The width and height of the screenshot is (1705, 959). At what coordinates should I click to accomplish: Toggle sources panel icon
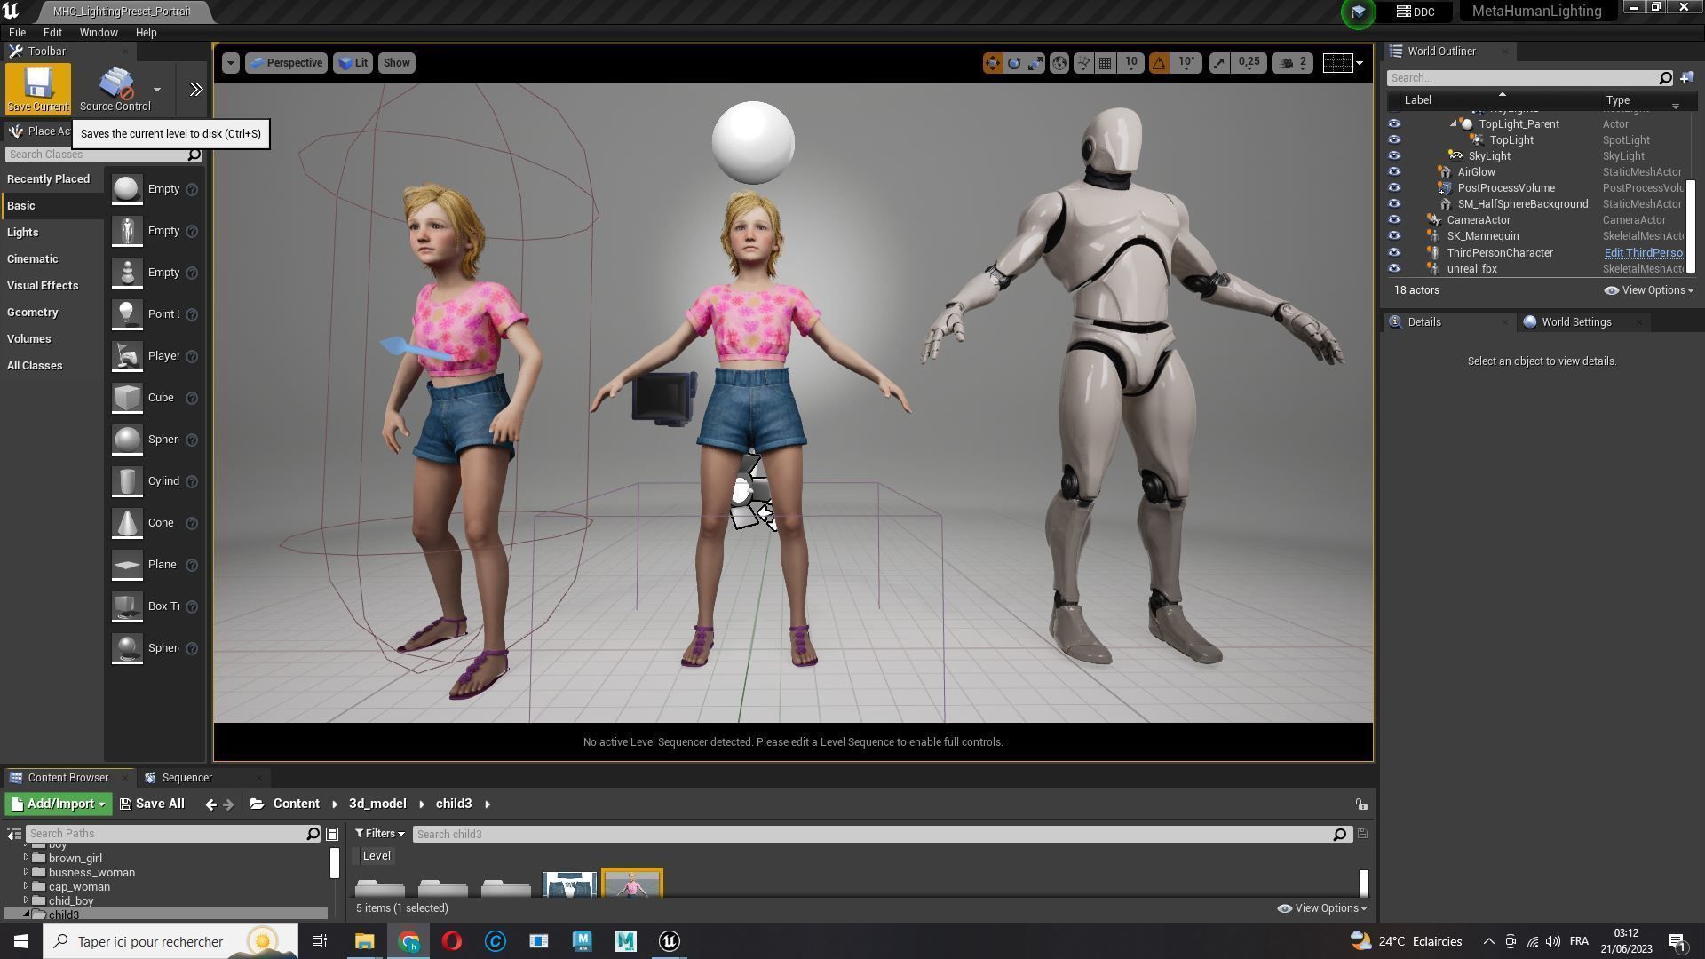point(14,834)
